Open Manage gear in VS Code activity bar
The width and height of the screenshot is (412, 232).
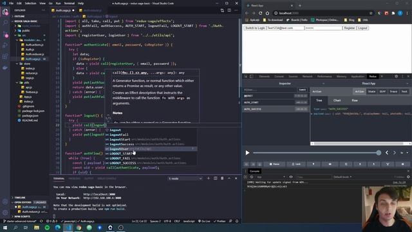point(5,213)
